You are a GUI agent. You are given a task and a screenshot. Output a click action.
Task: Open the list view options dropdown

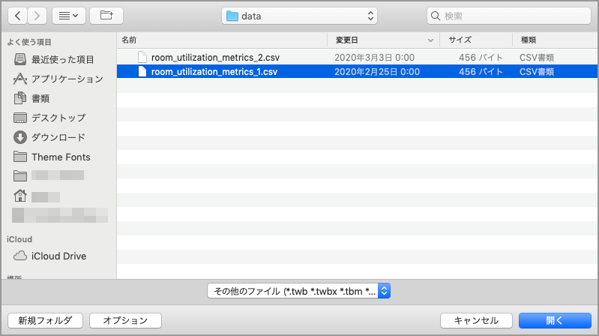[x=69, y=16]
